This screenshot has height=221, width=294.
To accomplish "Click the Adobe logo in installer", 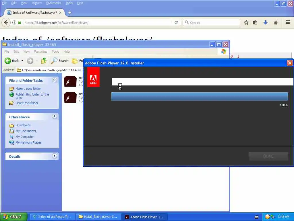I will pyautogui.click(x=93, y=77).
